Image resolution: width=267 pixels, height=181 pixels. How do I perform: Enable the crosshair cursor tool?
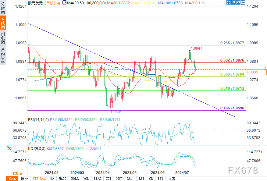pyautogui.click(x=229, y=2)
